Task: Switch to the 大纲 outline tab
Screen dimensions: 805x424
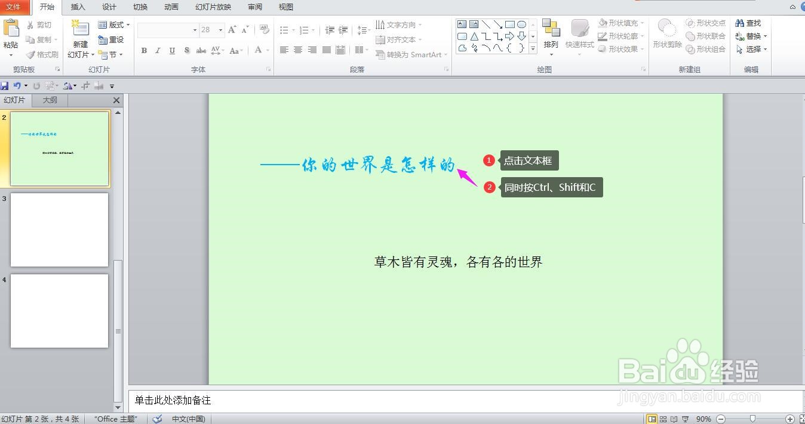Action: tap(50, 100)
